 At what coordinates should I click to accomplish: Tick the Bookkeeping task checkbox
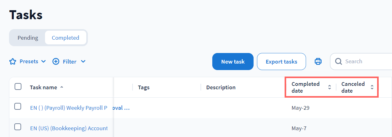18,127
